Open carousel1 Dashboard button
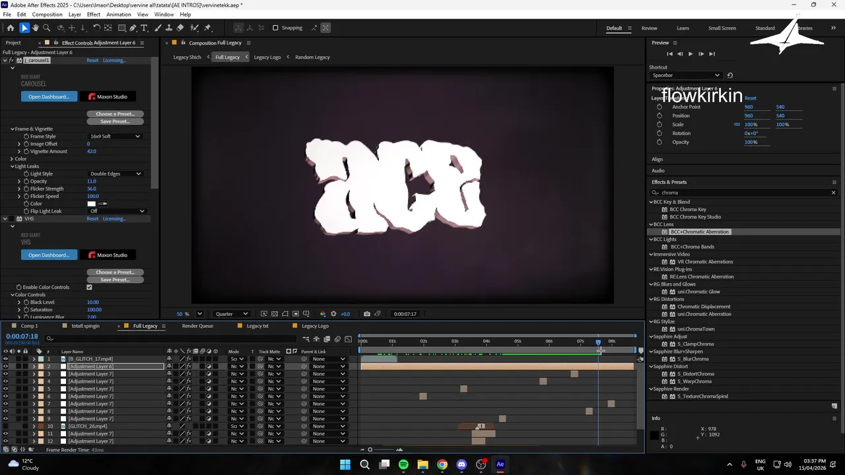Viewport: 845px width, 475px height. coord(49,97)
